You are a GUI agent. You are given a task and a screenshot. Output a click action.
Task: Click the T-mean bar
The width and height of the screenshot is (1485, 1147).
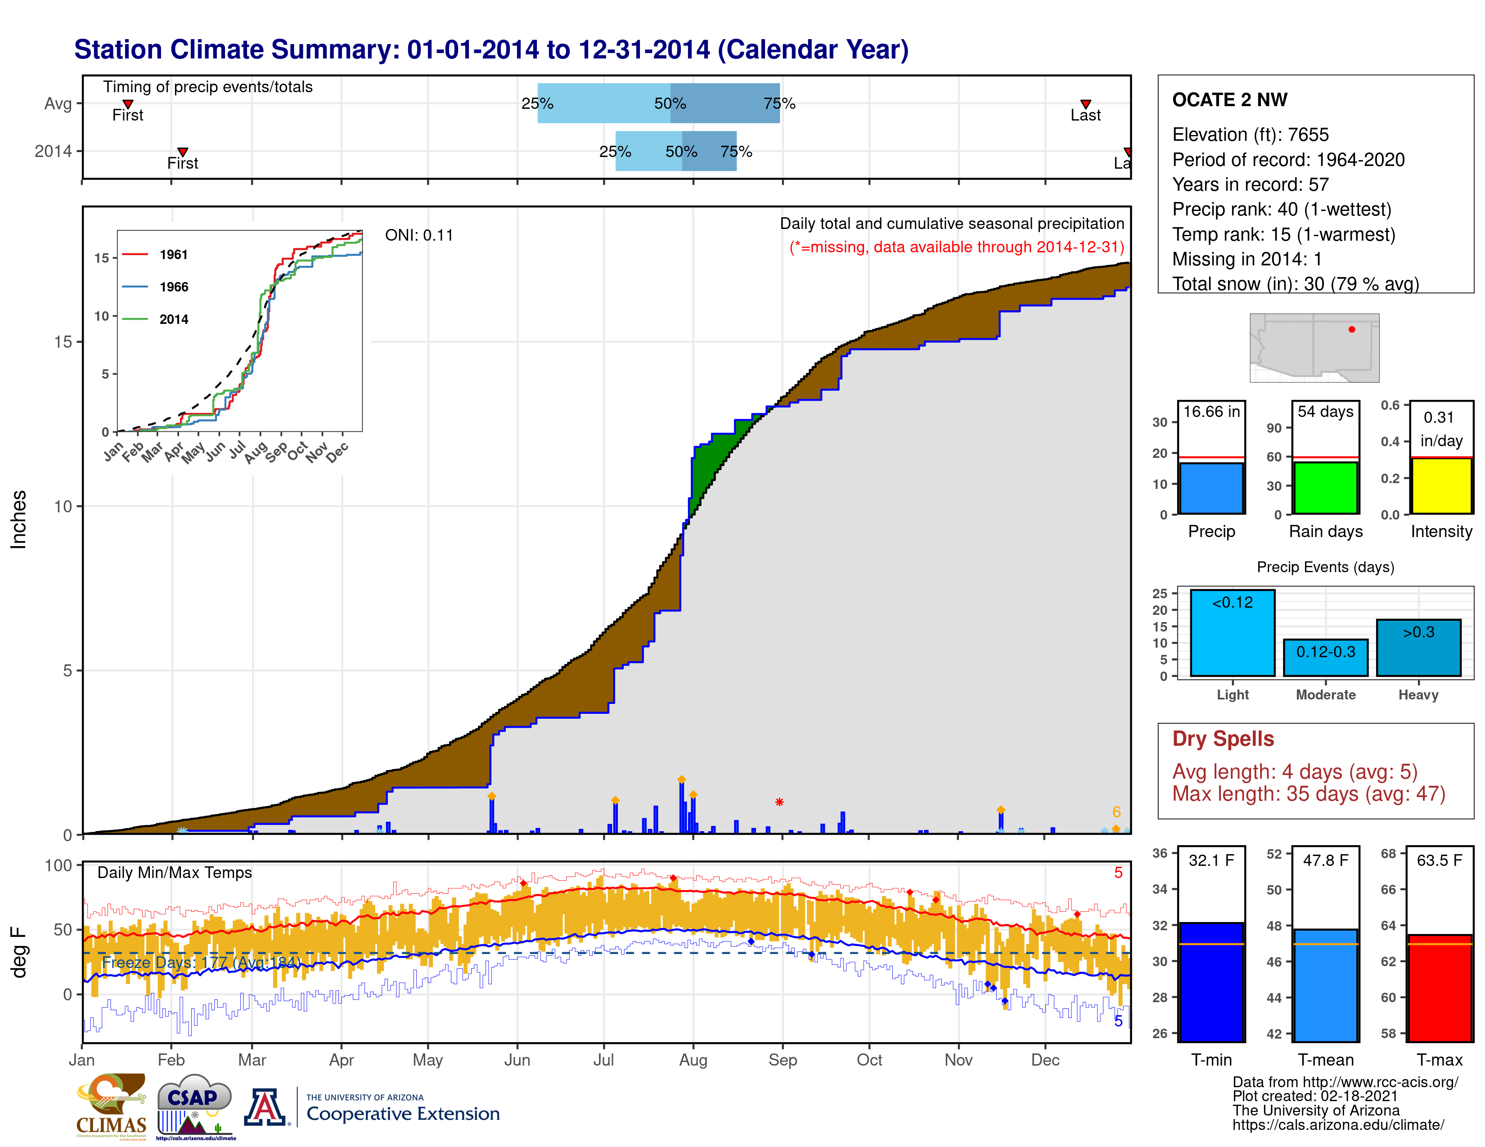tap(1326, 985)
